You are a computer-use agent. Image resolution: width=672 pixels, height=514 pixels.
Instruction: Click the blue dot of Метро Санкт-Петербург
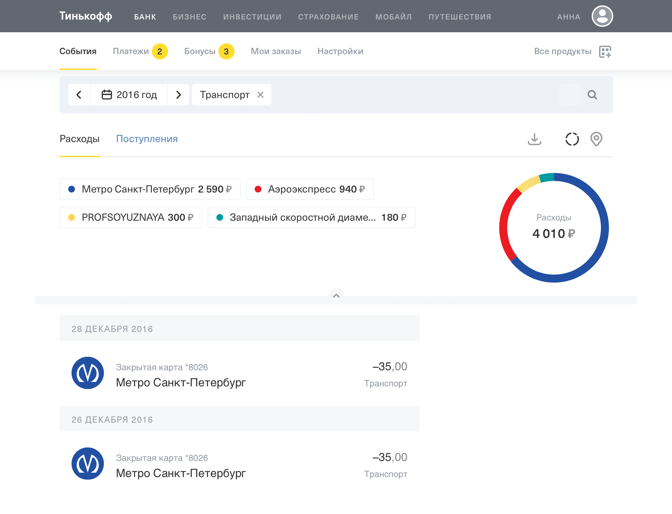pyautogui.click(x=72, y=189)
